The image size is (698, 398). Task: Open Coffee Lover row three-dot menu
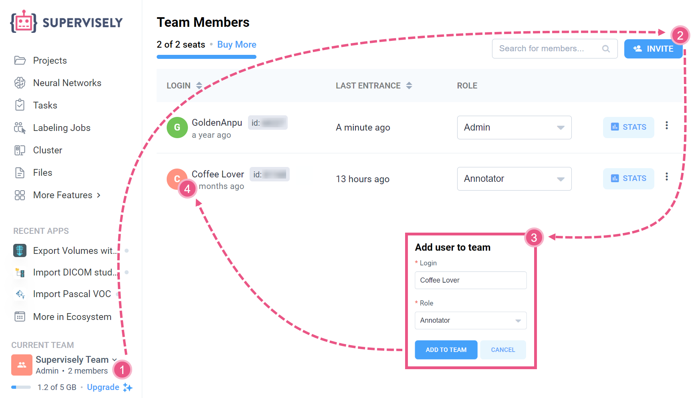[667, 177]
